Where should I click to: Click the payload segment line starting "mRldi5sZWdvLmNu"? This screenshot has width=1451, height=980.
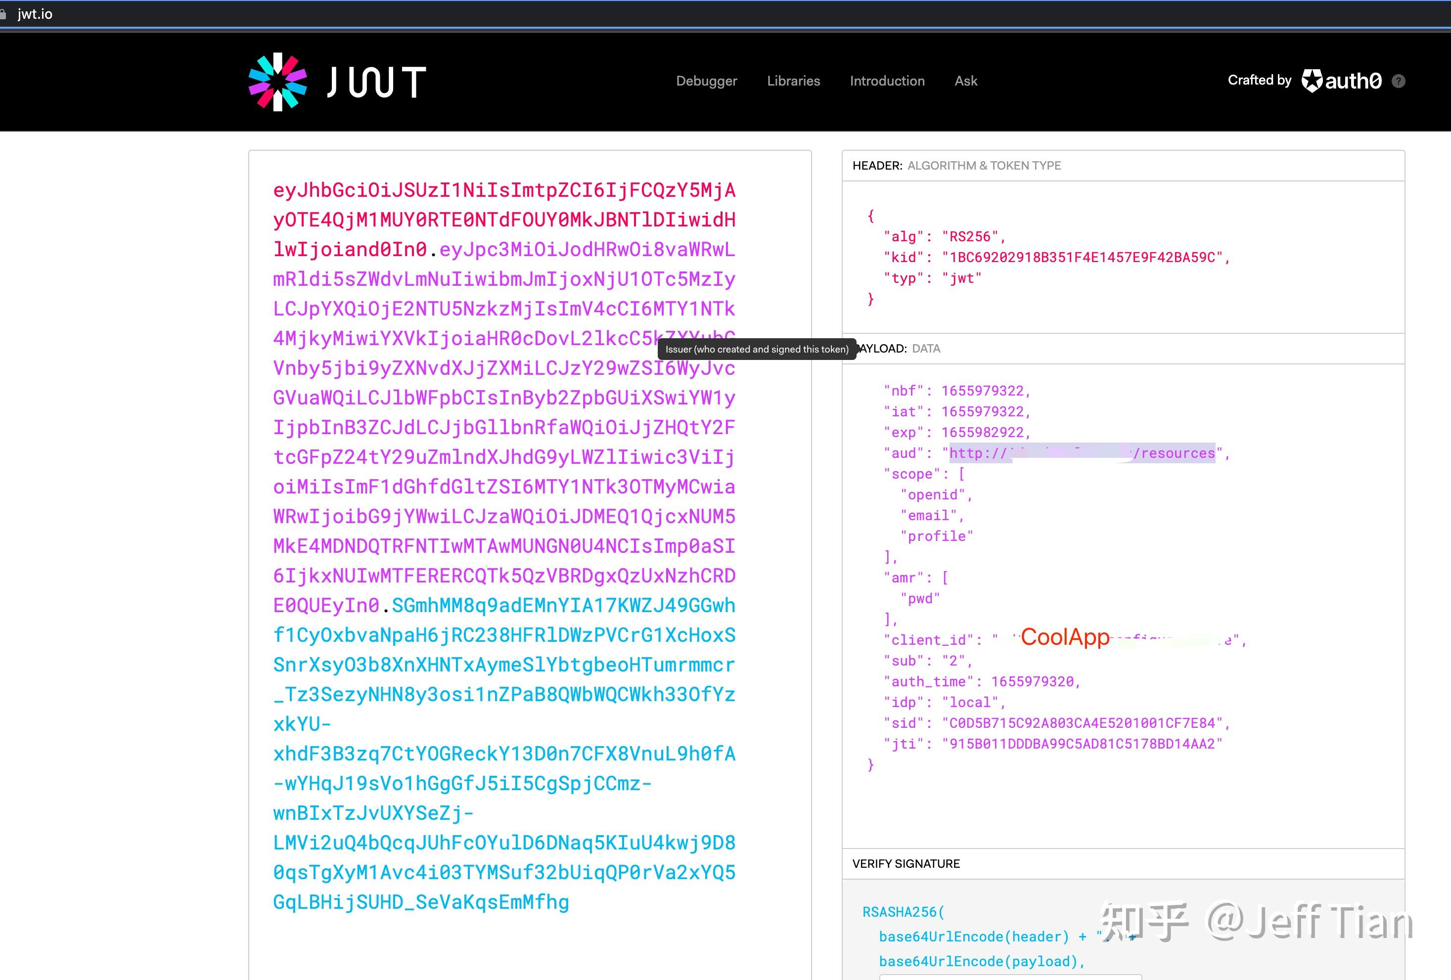504,279
